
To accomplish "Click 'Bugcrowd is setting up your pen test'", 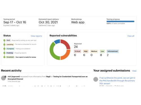I will (24, 40).
